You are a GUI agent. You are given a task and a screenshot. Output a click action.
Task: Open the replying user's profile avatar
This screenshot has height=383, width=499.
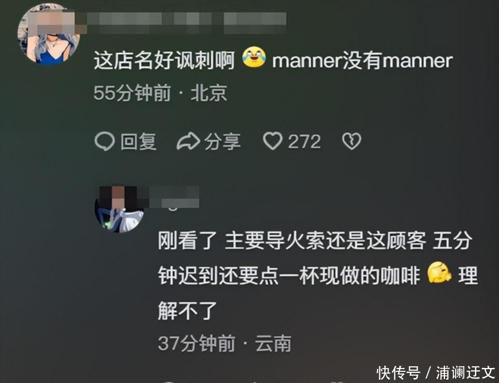(x=119, y=209)
